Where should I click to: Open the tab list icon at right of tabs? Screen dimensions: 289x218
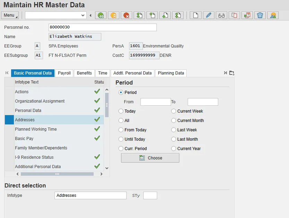[232, 73]
